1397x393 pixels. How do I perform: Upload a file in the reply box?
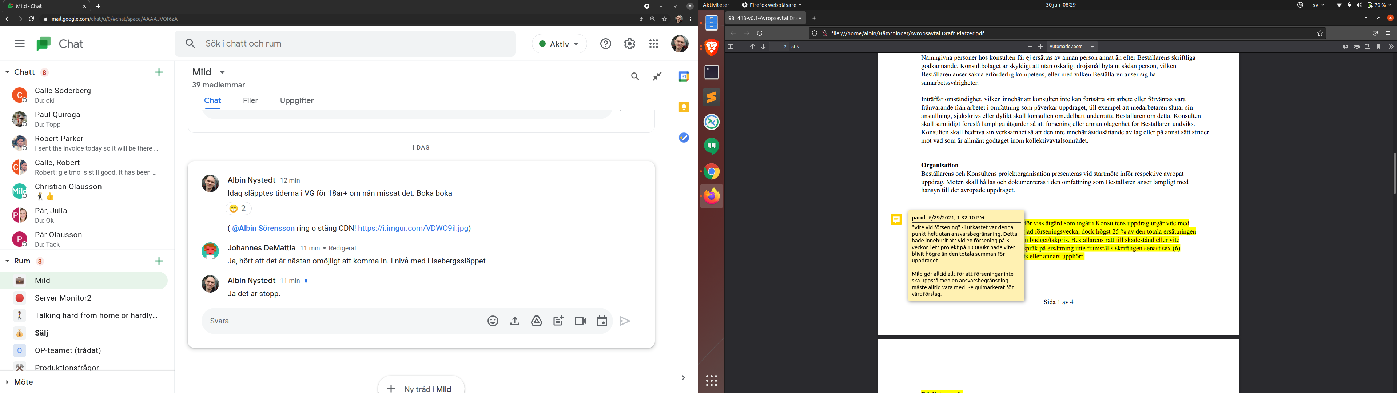(x=515, y=321)
